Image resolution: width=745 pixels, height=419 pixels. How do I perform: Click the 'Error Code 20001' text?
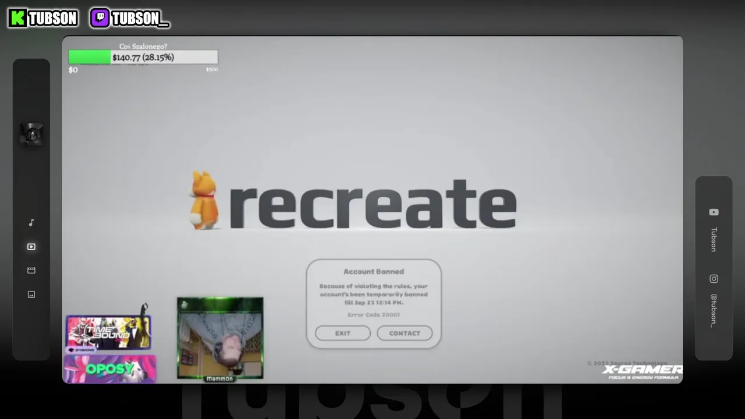[x=374, y=315]
